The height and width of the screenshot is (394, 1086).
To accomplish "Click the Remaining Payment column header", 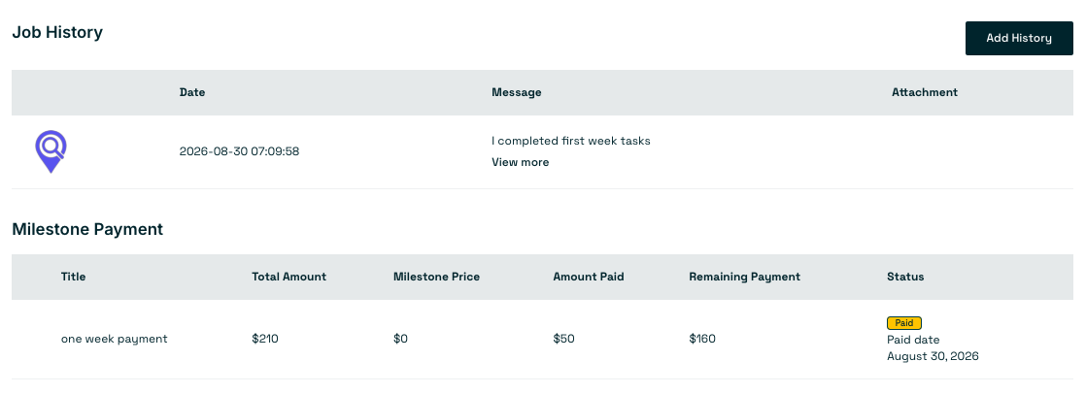I will click(744, 277).
